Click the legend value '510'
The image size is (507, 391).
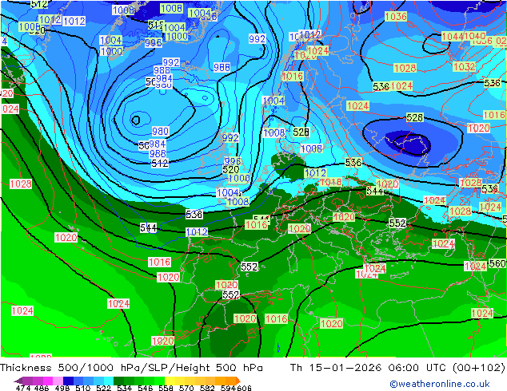[x=83, y=388]
